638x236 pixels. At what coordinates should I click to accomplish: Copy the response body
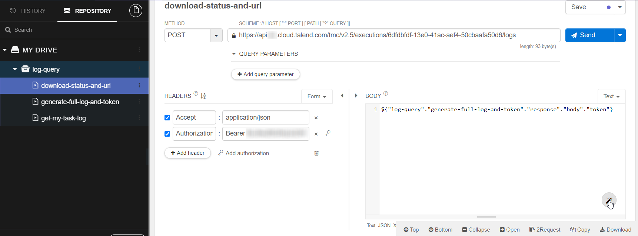point(580,230)
